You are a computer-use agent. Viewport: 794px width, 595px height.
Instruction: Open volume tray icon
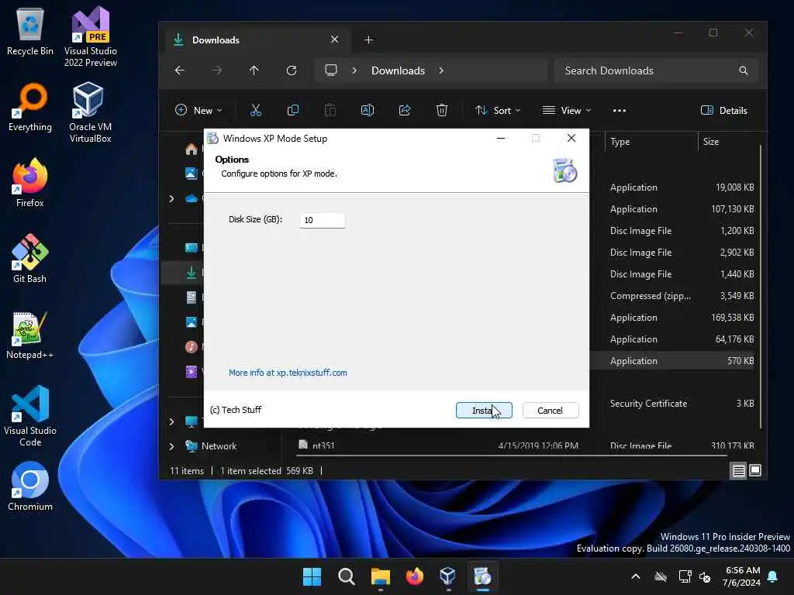[704, 576]
